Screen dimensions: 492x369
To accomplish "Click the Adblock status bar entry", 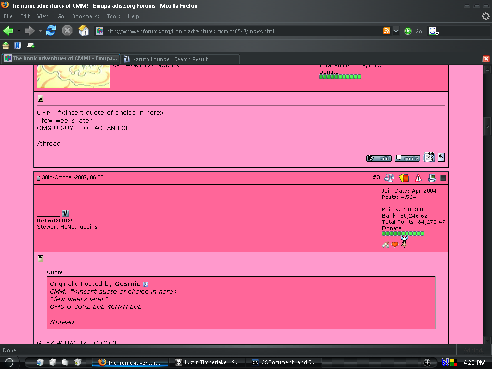I will coord(473,350).
